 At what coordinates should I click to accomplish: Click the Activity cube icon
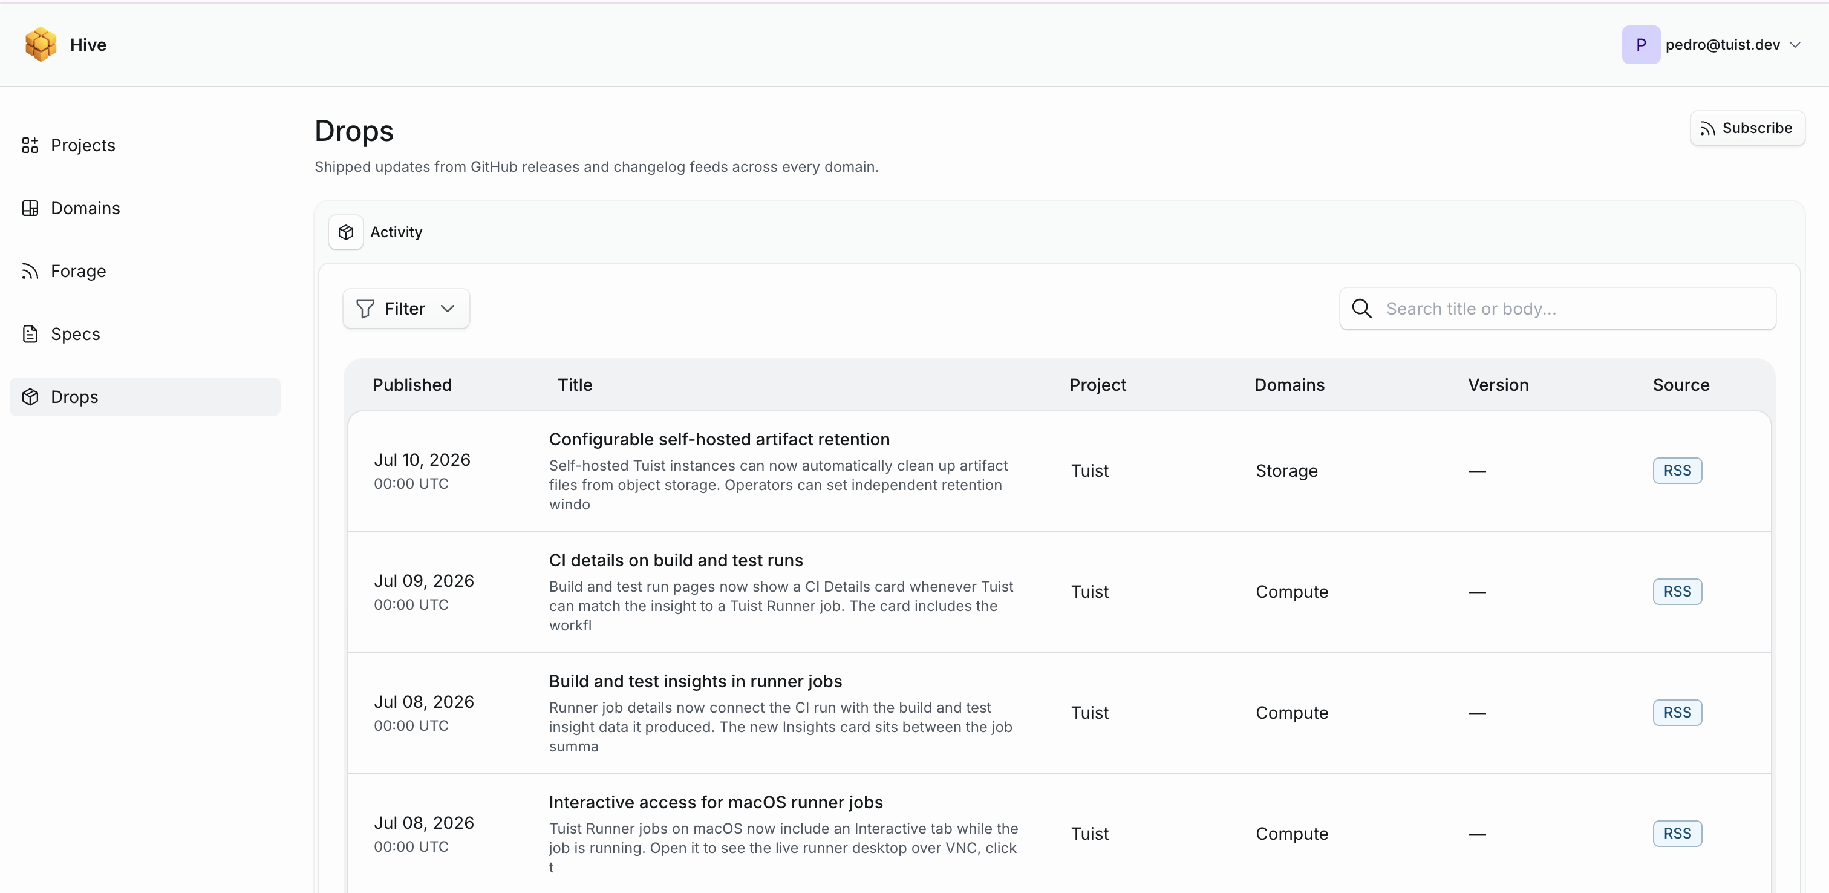click(x=346, y=232)
